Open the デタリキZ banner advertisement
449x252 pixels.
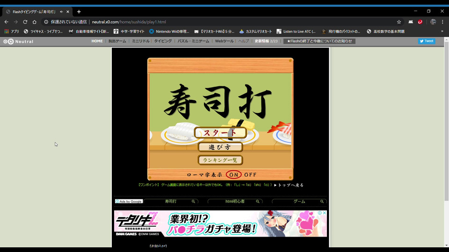220,224
